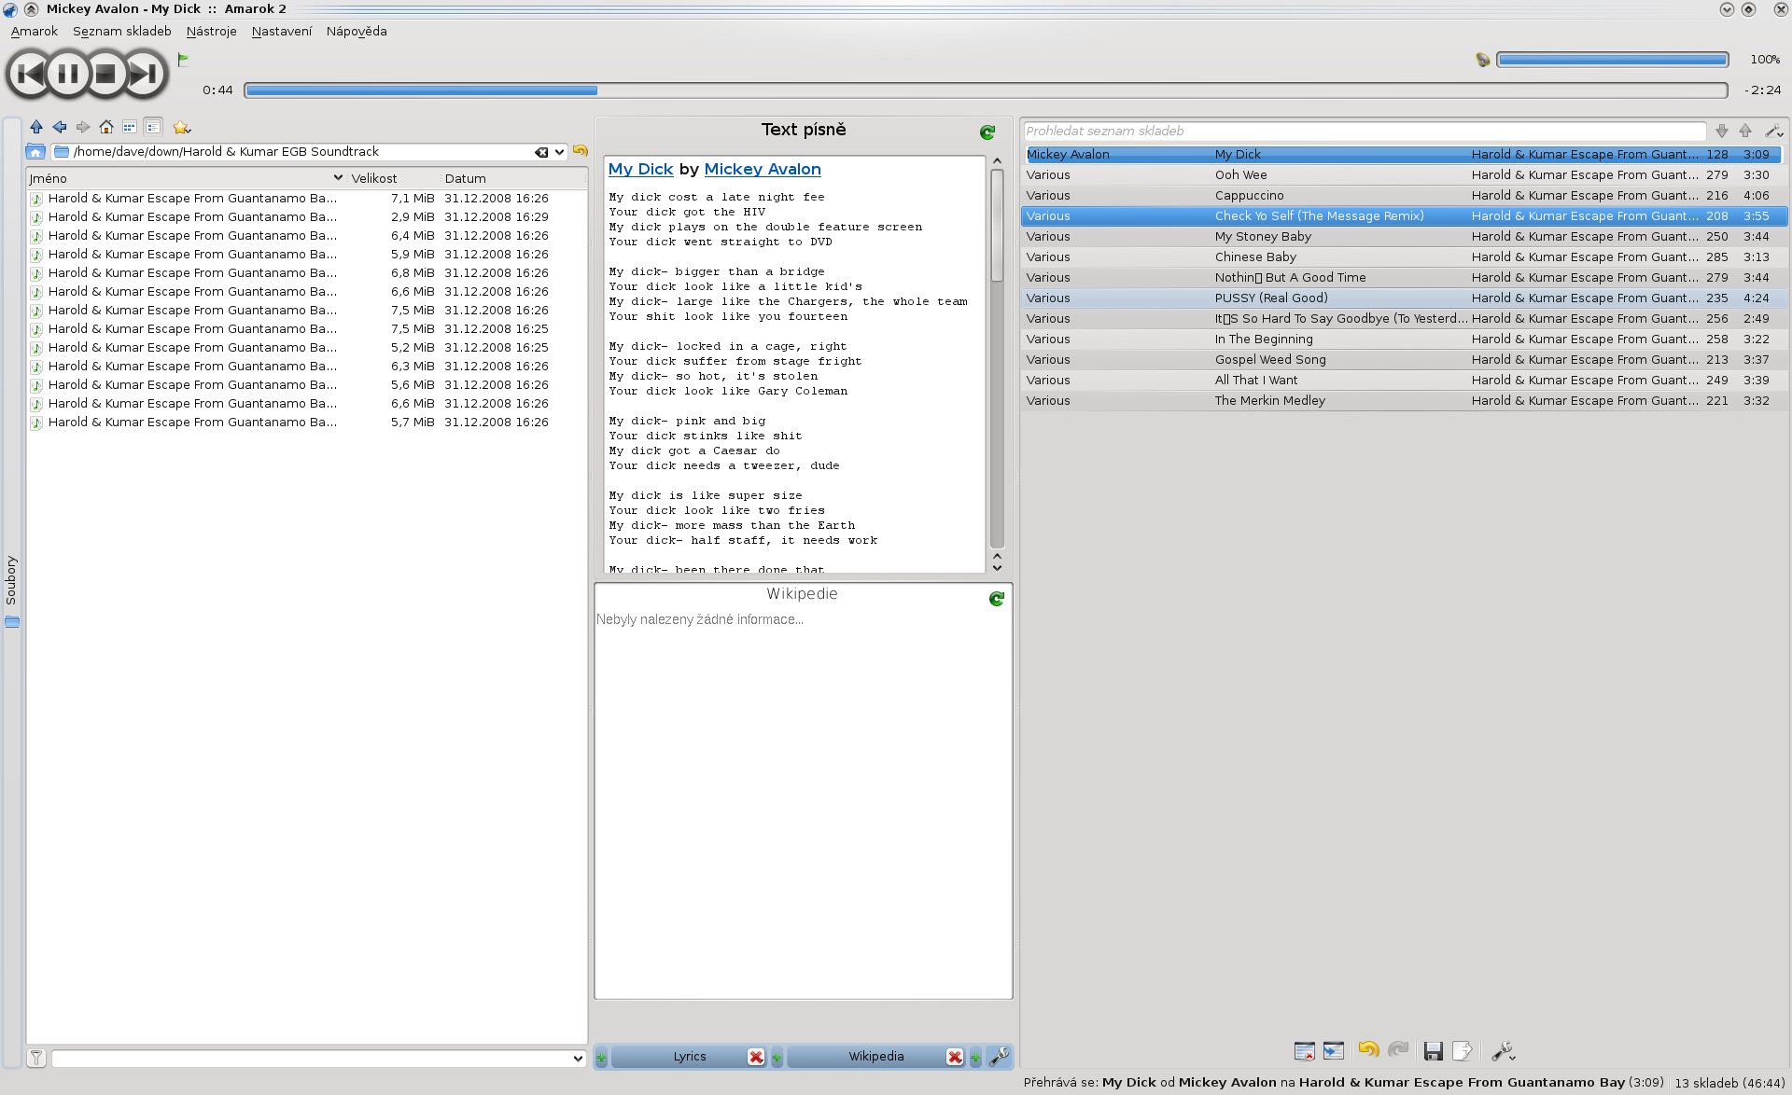Sort files by Datum column

[x=514, y=178]
